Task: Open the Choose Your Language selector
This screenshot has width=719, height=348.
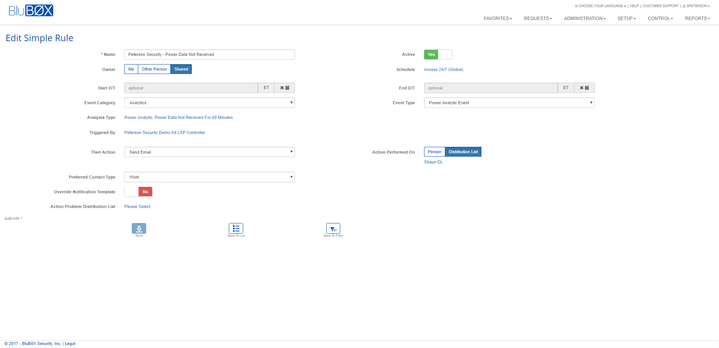Action: (x=600, y=6)
